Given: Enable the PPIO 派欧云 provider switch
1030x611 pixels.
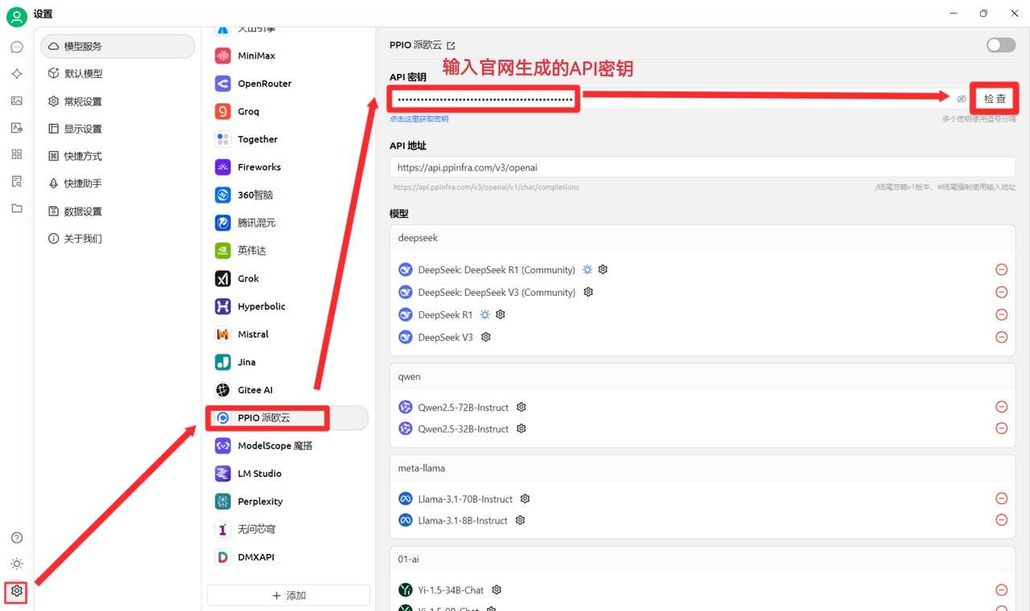Looking at the screenshot, I should click(x=1001, y=45).
